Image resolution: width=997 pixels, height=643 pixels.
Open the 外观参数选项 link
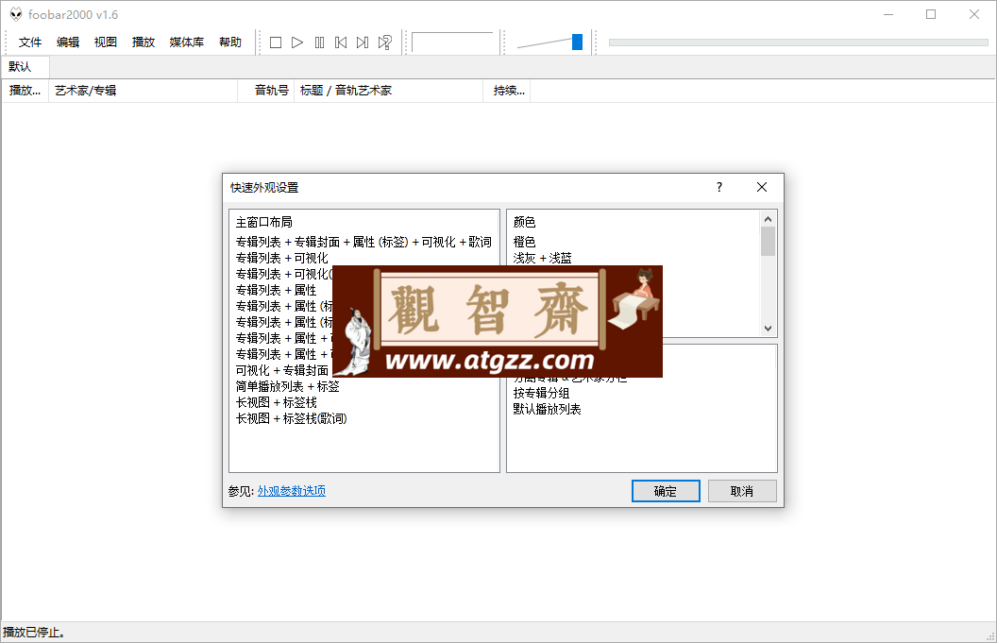tap(291, 491)
